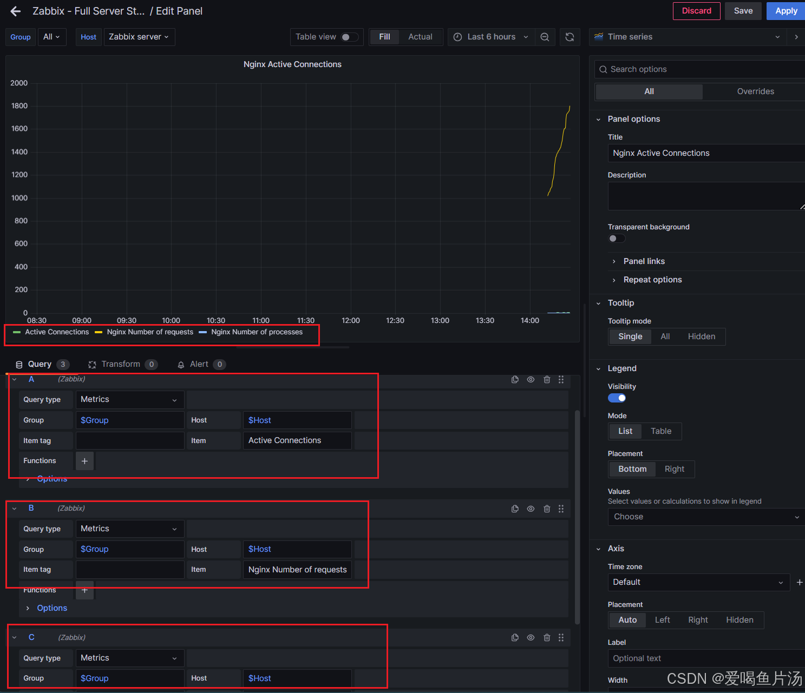Turn off Legend visibility switch
The image size is (805, 693).
click(617, 398)
